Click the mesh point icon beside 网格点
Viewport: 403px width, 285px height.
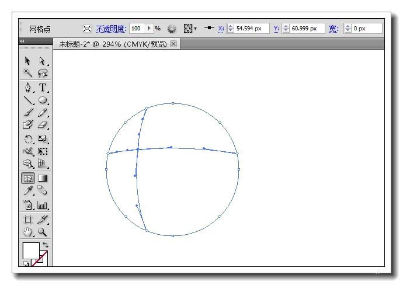[87, 29]
